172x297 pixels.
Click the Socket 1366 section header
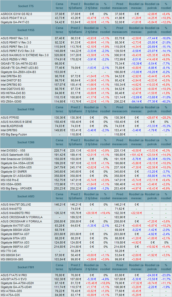[x=26, y=142]
